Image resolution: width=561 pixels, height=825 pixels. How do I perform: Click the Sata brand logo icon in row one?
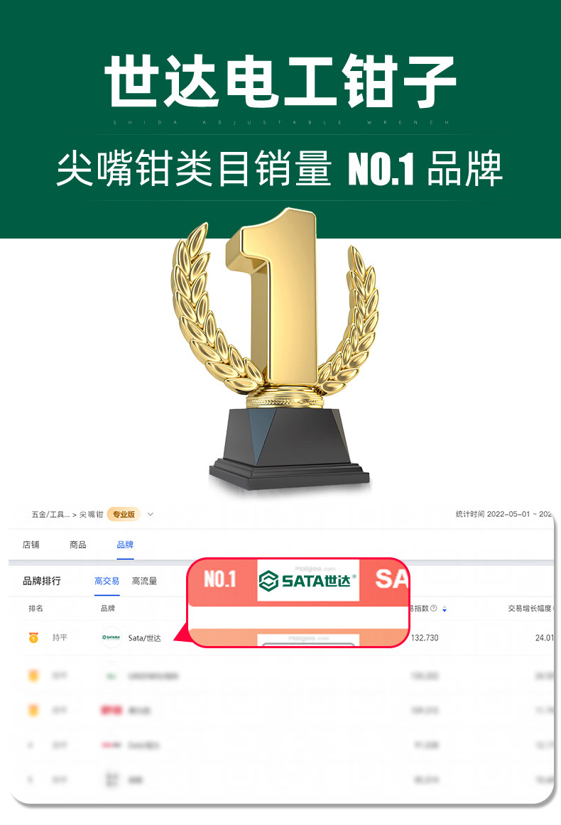(x=111, y=637)
